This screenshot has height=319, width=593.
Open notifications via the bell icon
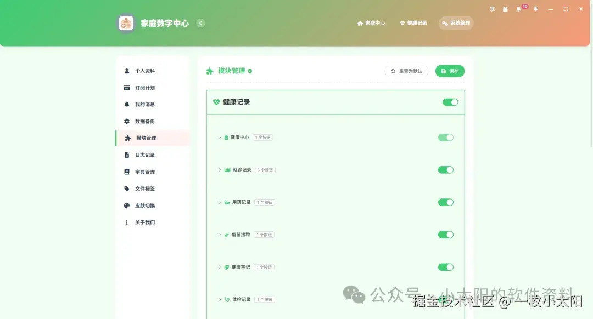(518, 9)
